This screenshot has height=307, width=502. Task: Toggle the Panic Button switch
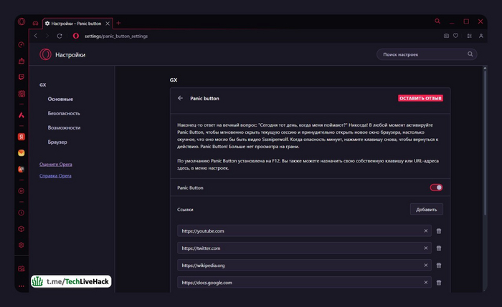[436, 187]
